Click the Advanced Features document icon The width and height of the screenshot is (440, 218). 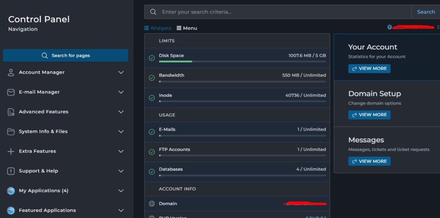[11, 112]
